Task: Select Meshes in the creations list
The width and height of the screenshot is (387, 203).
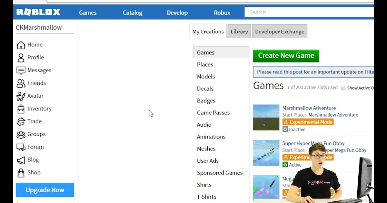Action: 206,149
